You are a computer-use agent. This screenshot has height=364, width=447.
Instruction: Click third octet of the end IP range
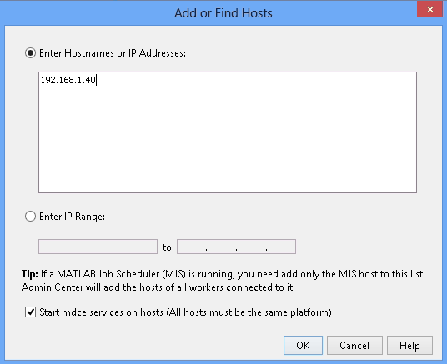coord(251,247)
